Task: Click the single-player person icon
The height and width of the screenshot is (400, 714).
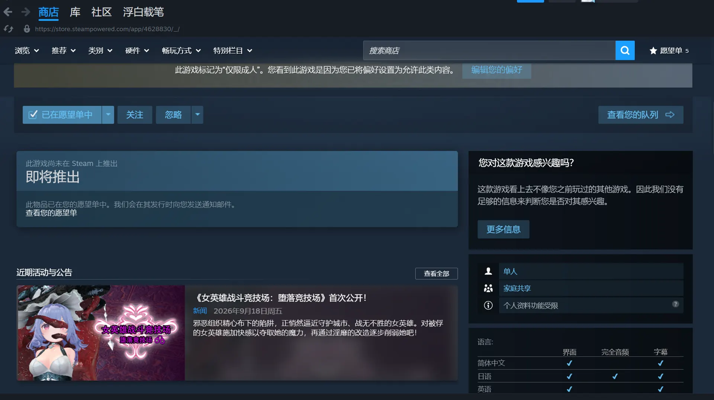Action: coord(488,271)
